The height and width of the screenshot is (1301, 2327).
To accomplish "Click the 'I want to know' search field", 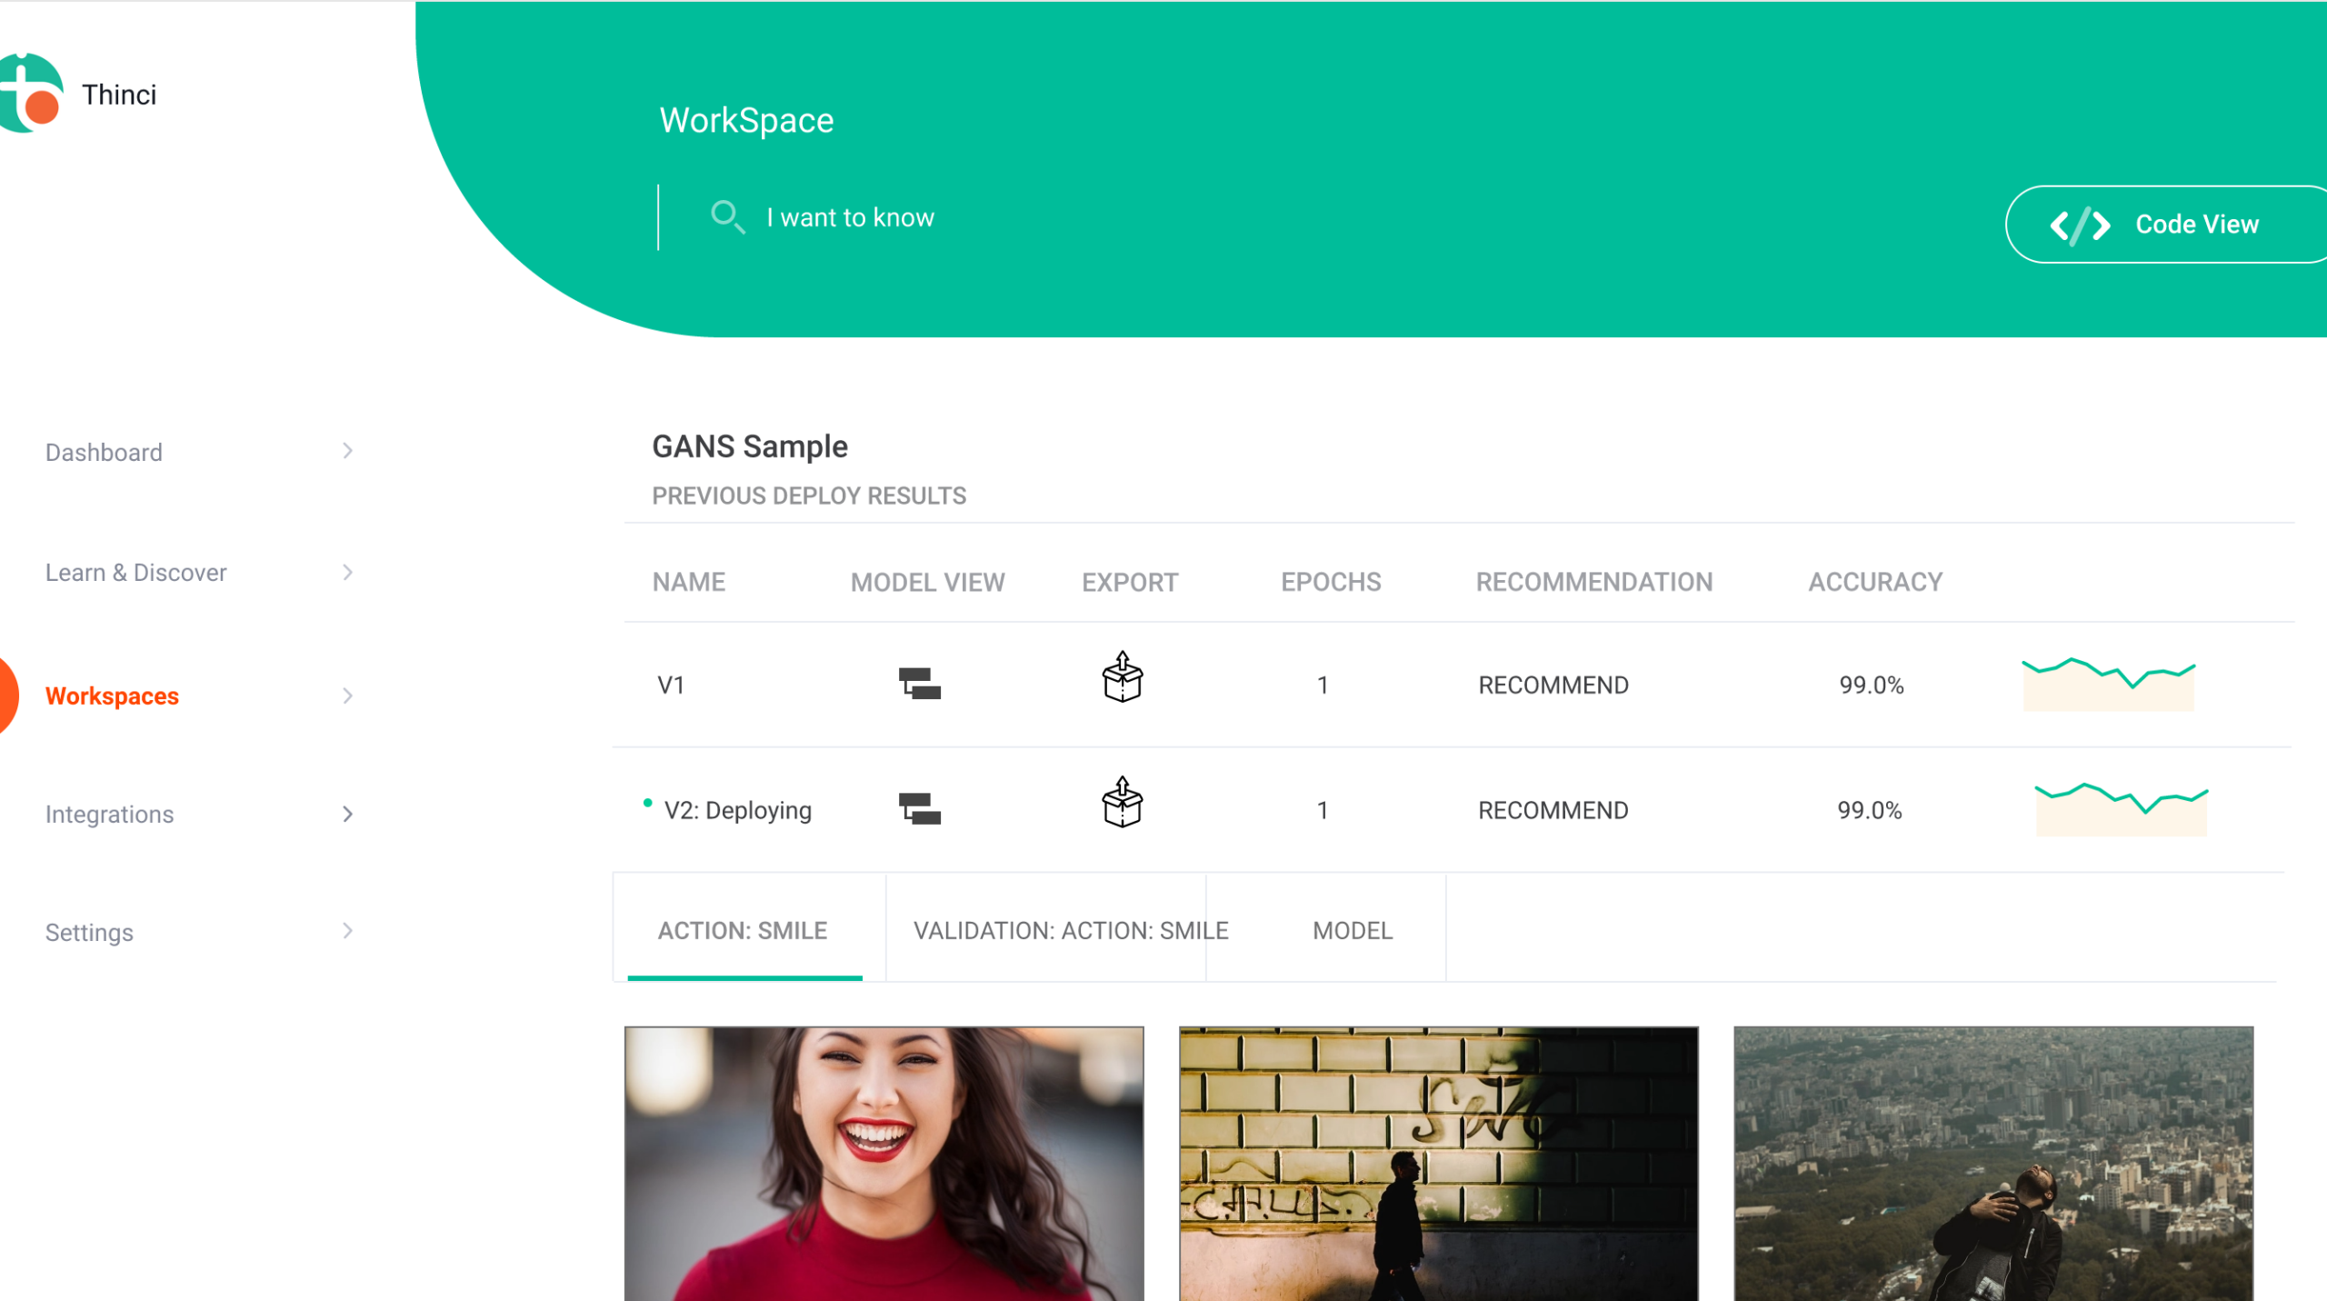I will [850, 218].
